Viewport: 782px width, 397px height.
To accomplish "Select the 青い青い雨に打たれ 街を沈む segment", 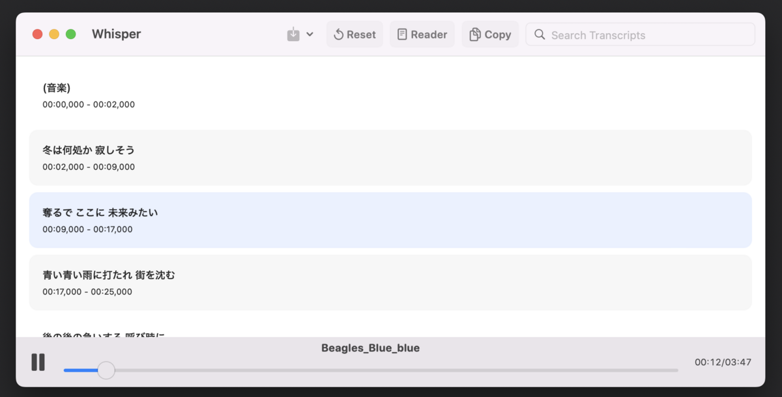I will (x=390, y=282).
